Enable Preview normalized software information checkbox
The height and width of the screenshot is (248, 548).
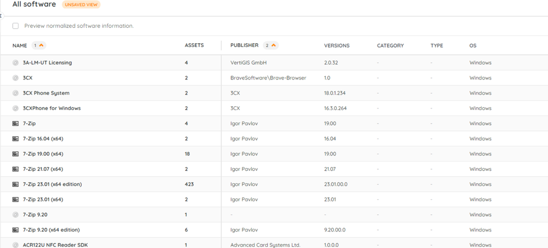(15, 26)
